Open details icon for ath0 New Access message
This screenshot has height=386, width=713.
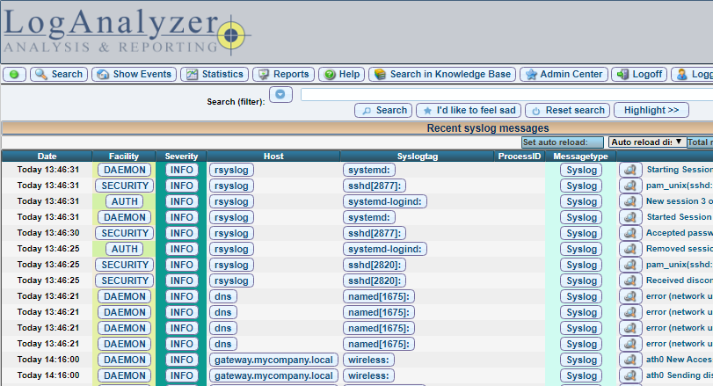pyautogui.click(x=630, y=360)
